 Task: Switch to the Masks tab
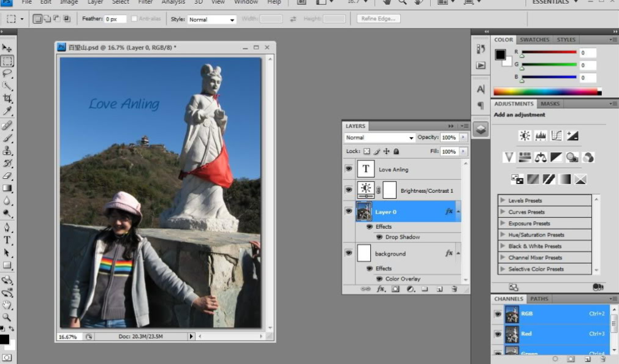click(x=550, y=104)
